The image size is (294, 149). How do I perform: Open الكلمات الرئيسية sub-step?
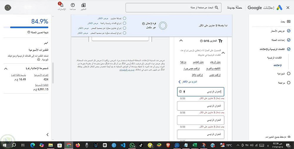click(x=275, y=57)
